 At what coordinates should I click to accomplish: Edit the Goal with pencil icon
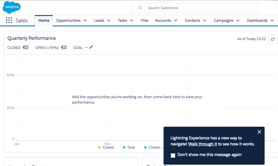91,47
